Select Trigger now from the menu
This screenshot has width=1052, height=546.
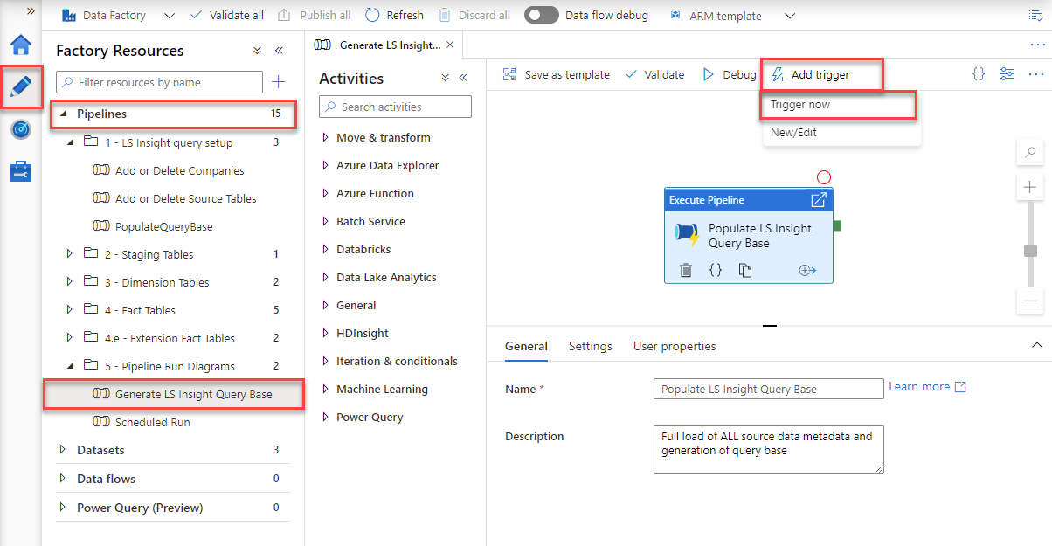click(800, 105)
